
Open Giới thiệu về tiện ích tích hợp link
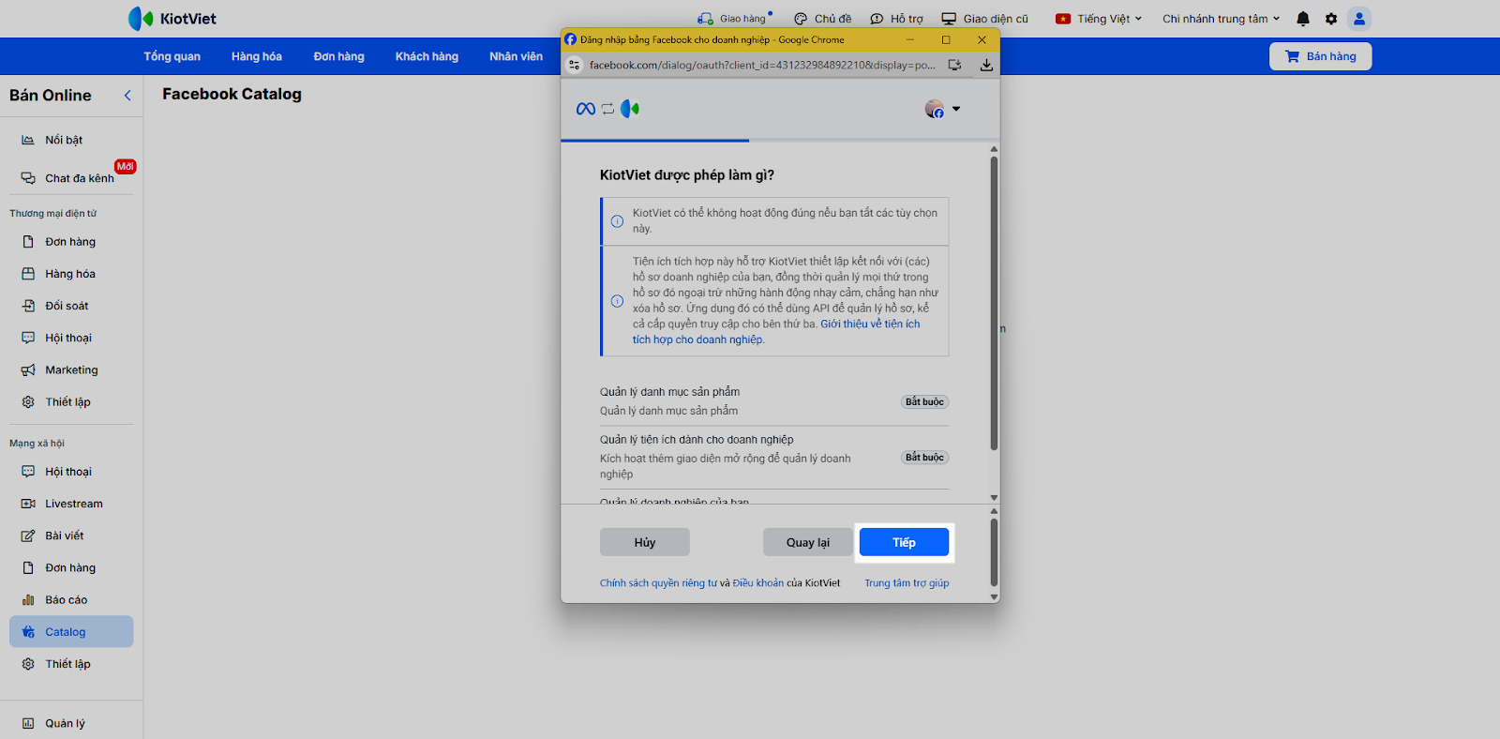point(776,332)
